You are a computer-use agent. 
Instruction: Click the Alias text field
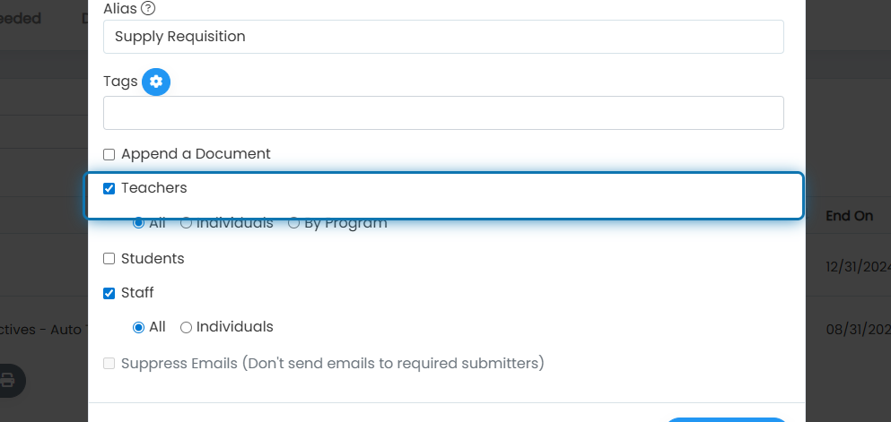(x=443, y=37)
